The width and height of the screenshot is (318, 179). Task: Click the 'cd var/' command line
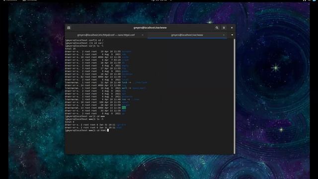[x=84, y=43]
